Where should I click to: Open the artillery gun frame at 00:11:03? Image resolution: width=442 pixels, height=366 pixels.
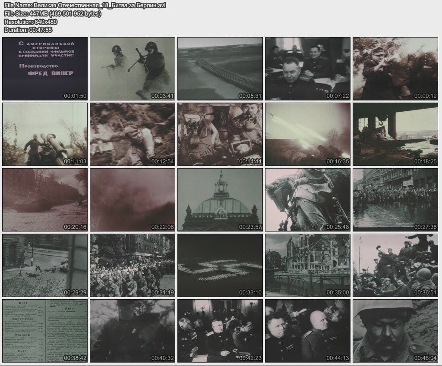click(45, 134)
